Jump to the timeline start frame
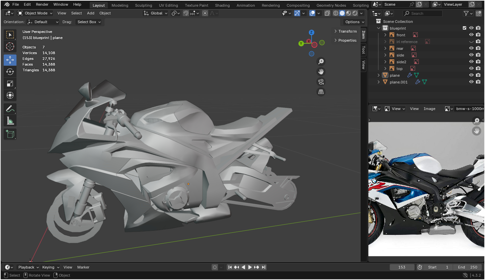 [x=230, y=267]
